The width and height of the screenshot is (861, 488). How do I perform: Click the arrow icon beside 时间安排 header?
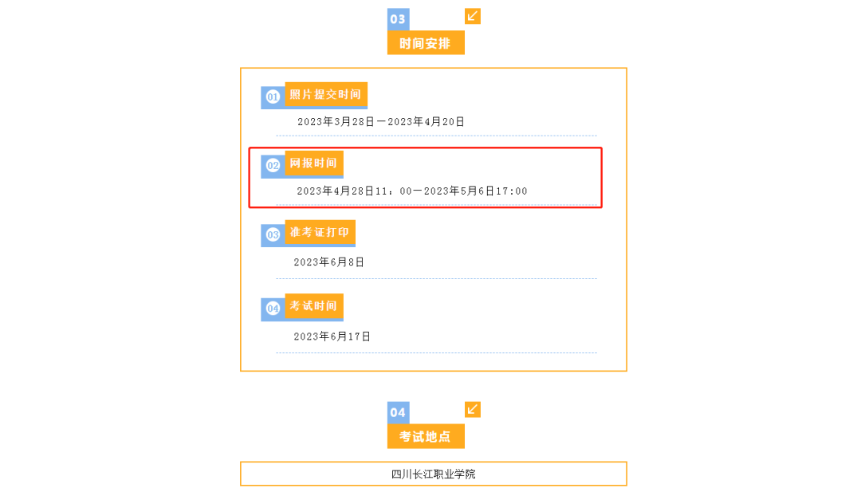point(473,16)
